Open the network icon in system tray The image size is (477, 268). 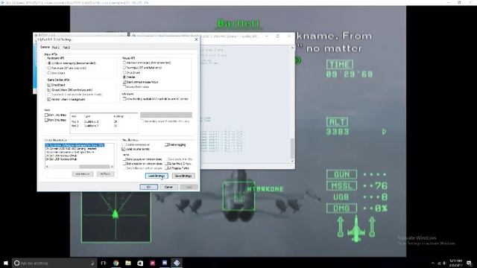coord(439,263)
